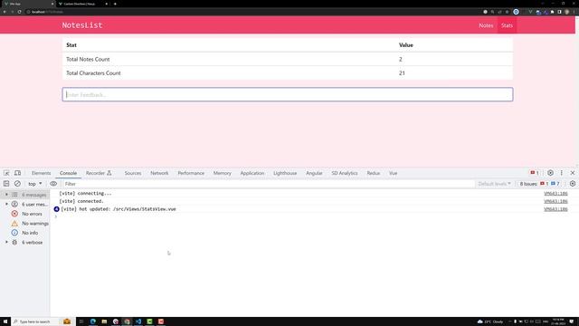Clear the console with the clear icon

[17, 184]
